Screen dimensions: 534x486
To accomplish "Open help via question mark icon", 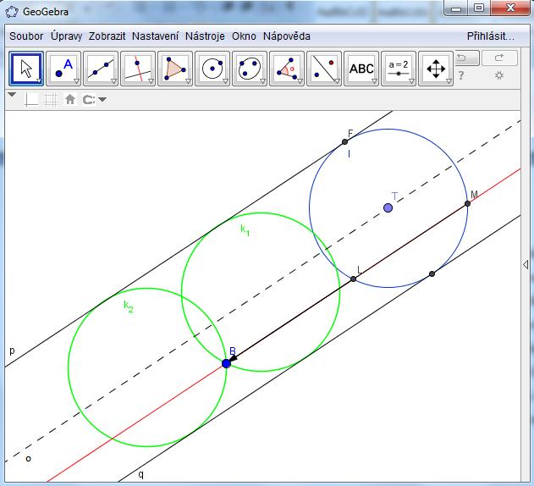I will [460, 75].
